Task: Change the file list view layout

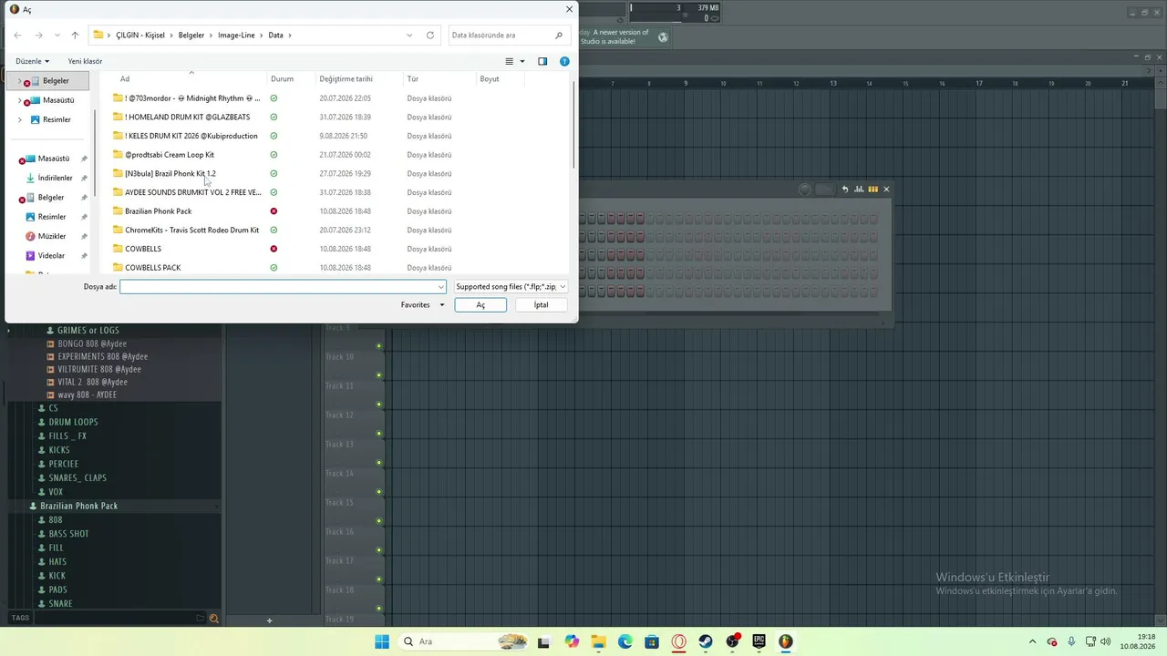Action: 510,61
